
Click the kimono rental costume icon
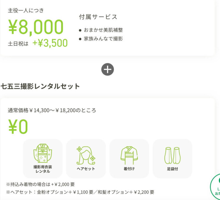43,153
